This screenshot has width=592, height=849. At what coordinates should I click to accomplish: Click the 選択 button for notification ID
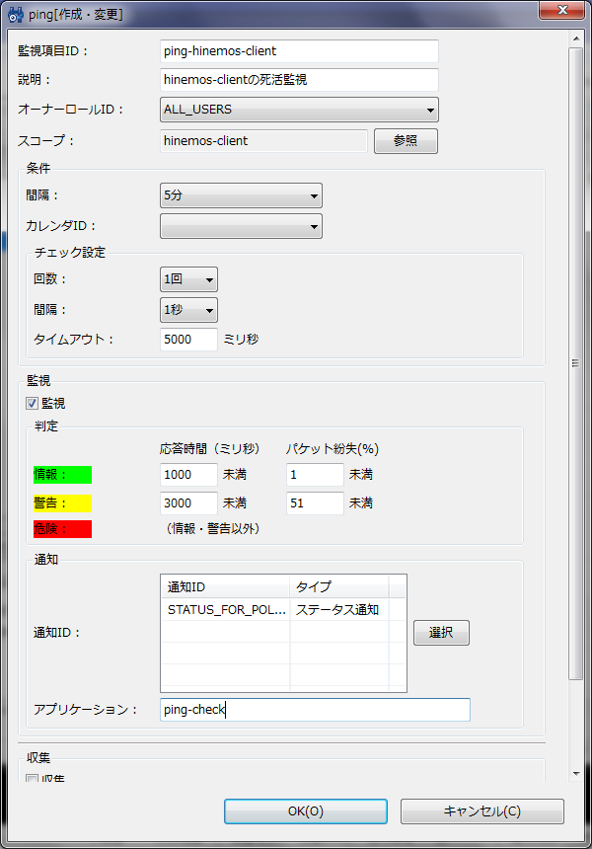(x=442, y=633)
